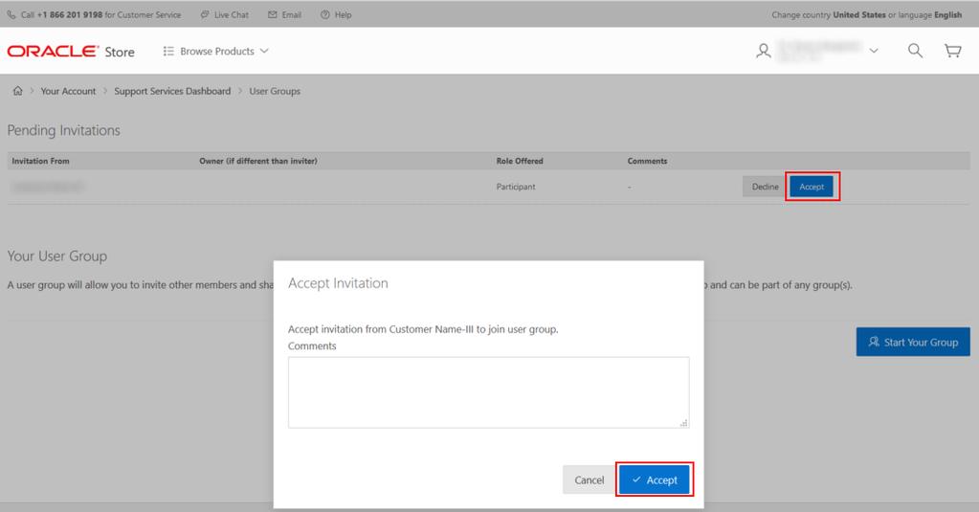Click the Live Chat link
The height and width of the screenshot is (512, 979).
(225, 14)
